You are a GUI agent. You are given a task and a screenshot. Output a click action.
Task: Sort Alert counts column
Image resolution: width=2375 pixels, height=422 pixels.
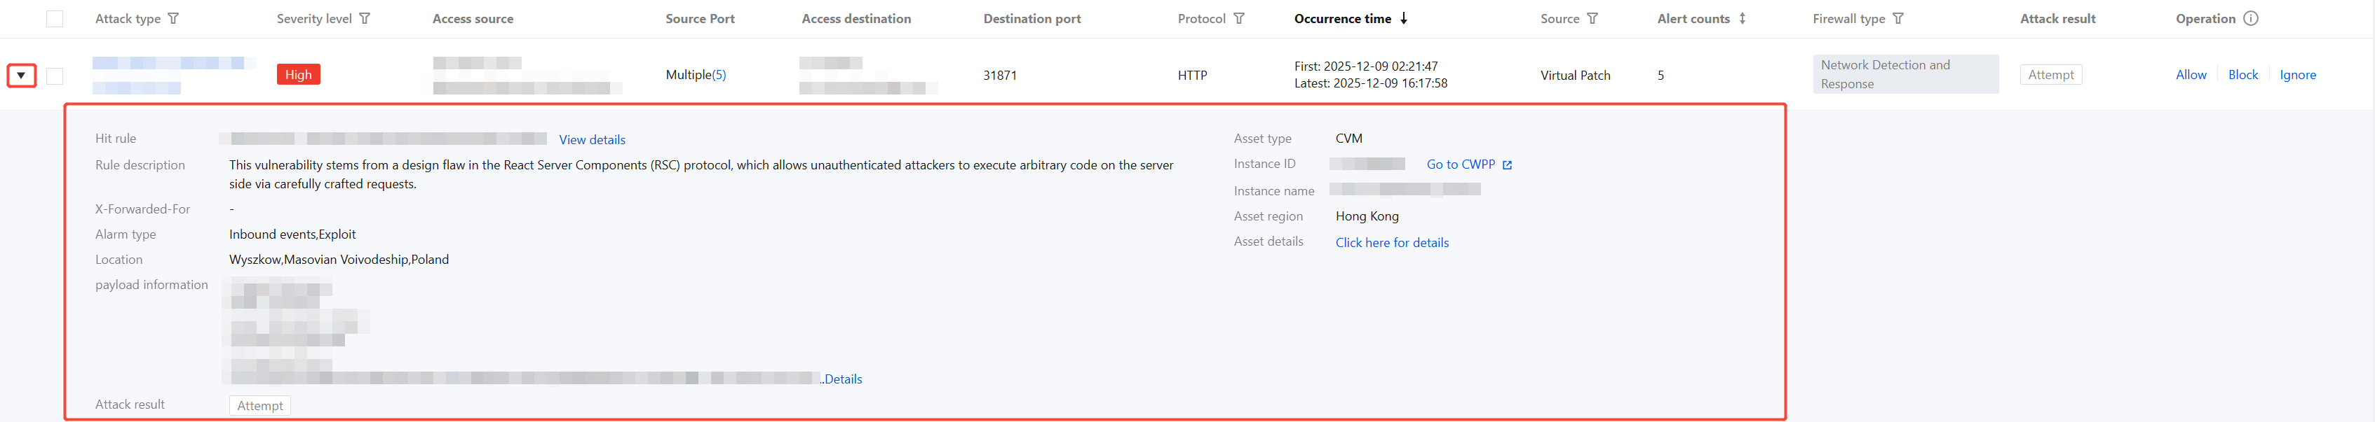pos(1743,18)
